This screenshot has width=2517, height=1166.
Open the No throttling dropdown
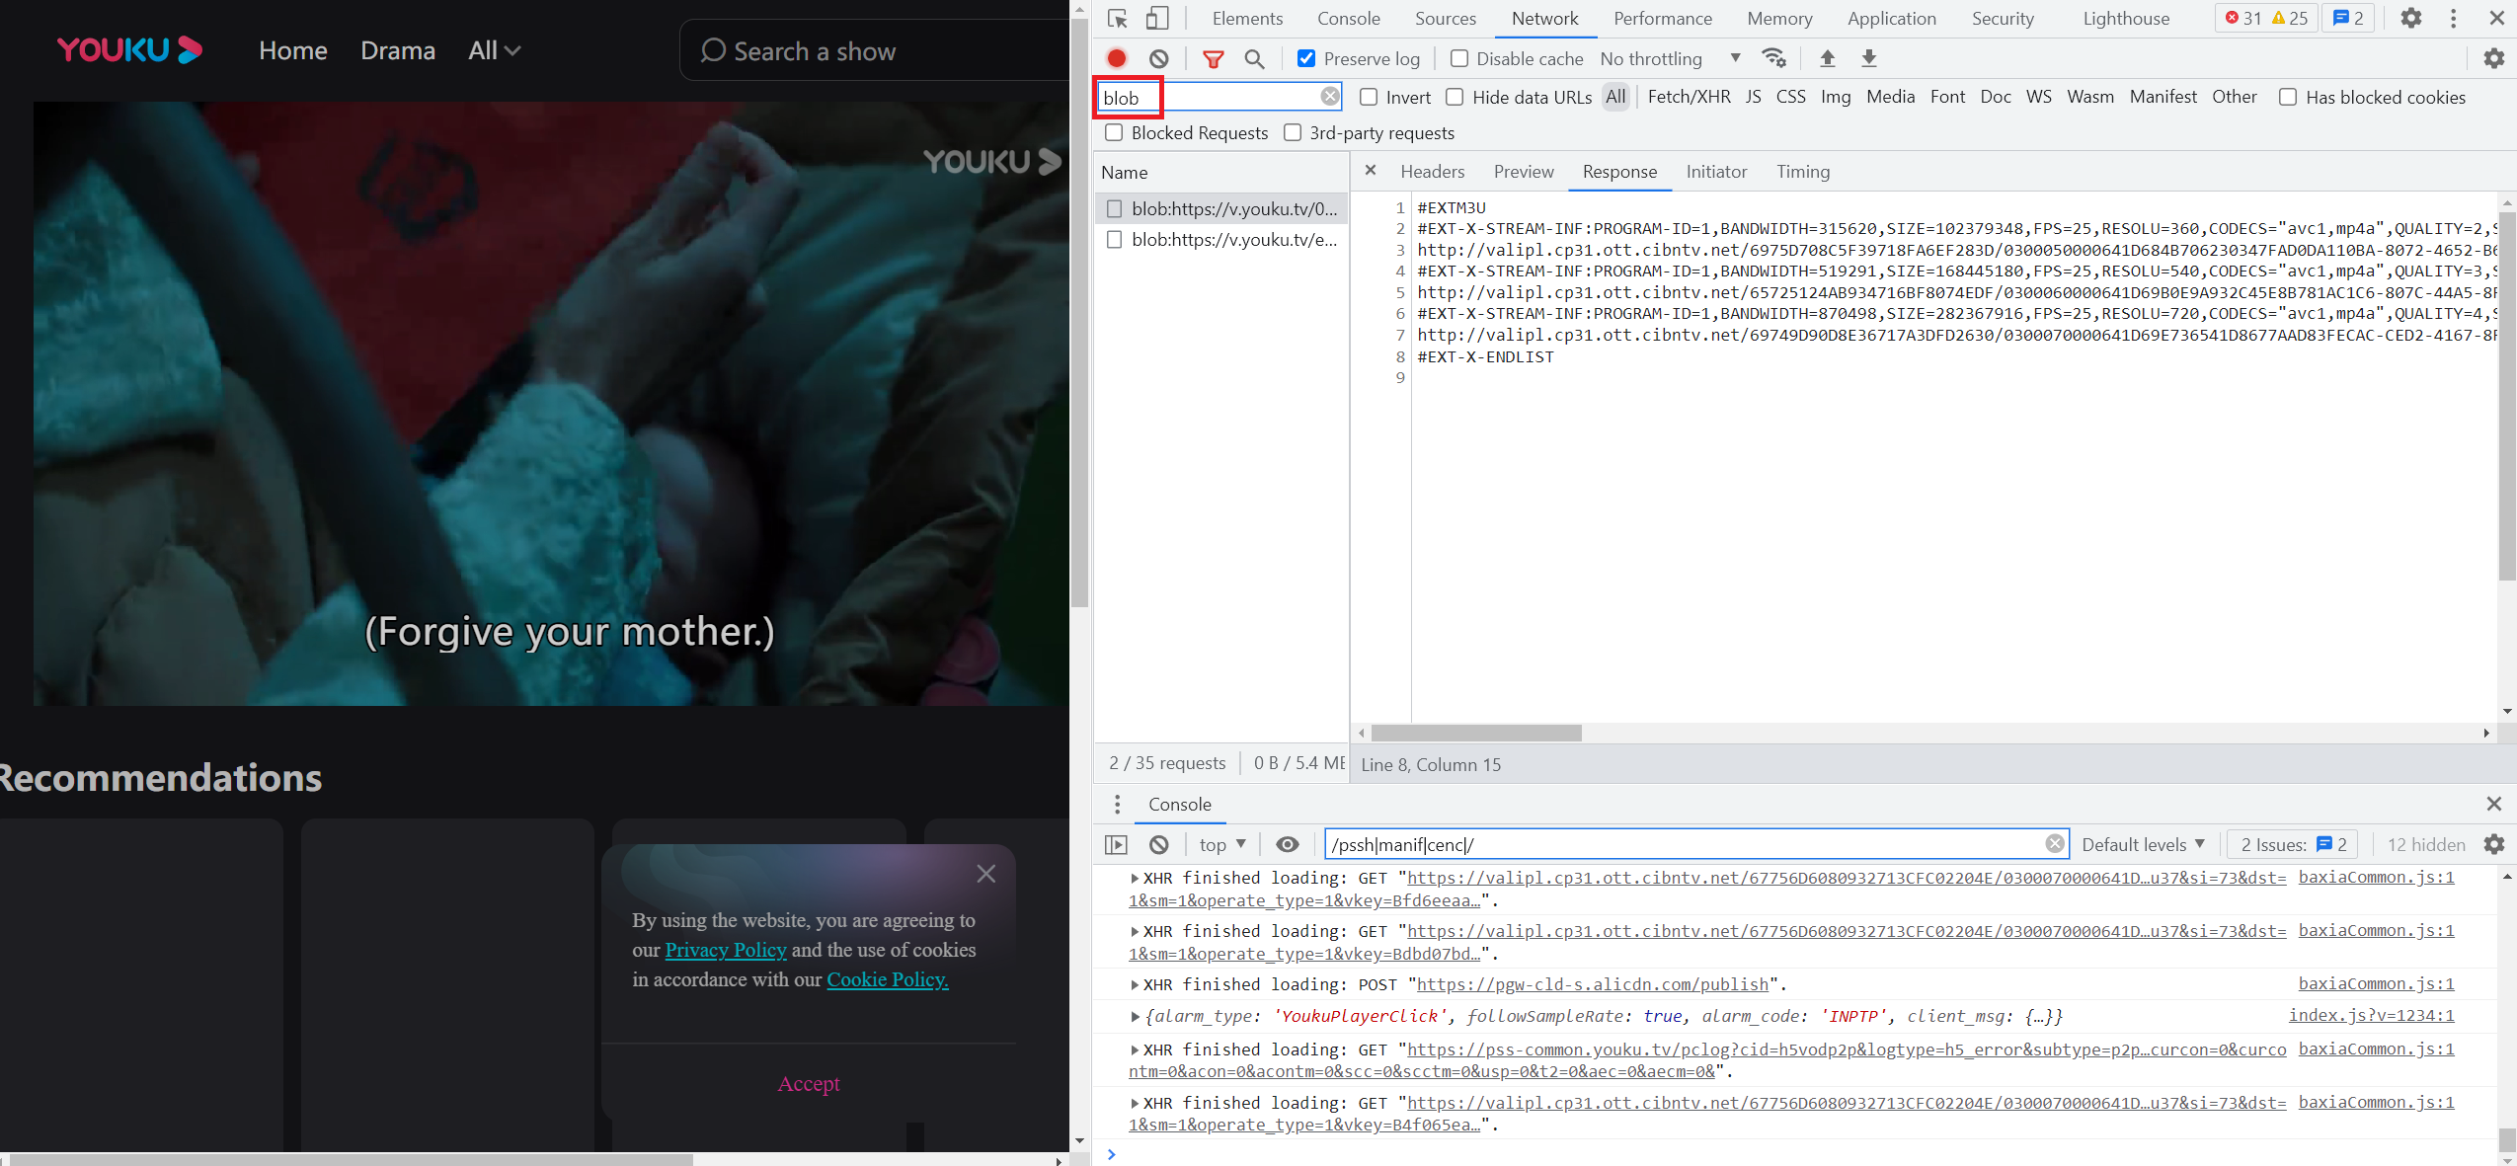click(x=1669, y=58)
